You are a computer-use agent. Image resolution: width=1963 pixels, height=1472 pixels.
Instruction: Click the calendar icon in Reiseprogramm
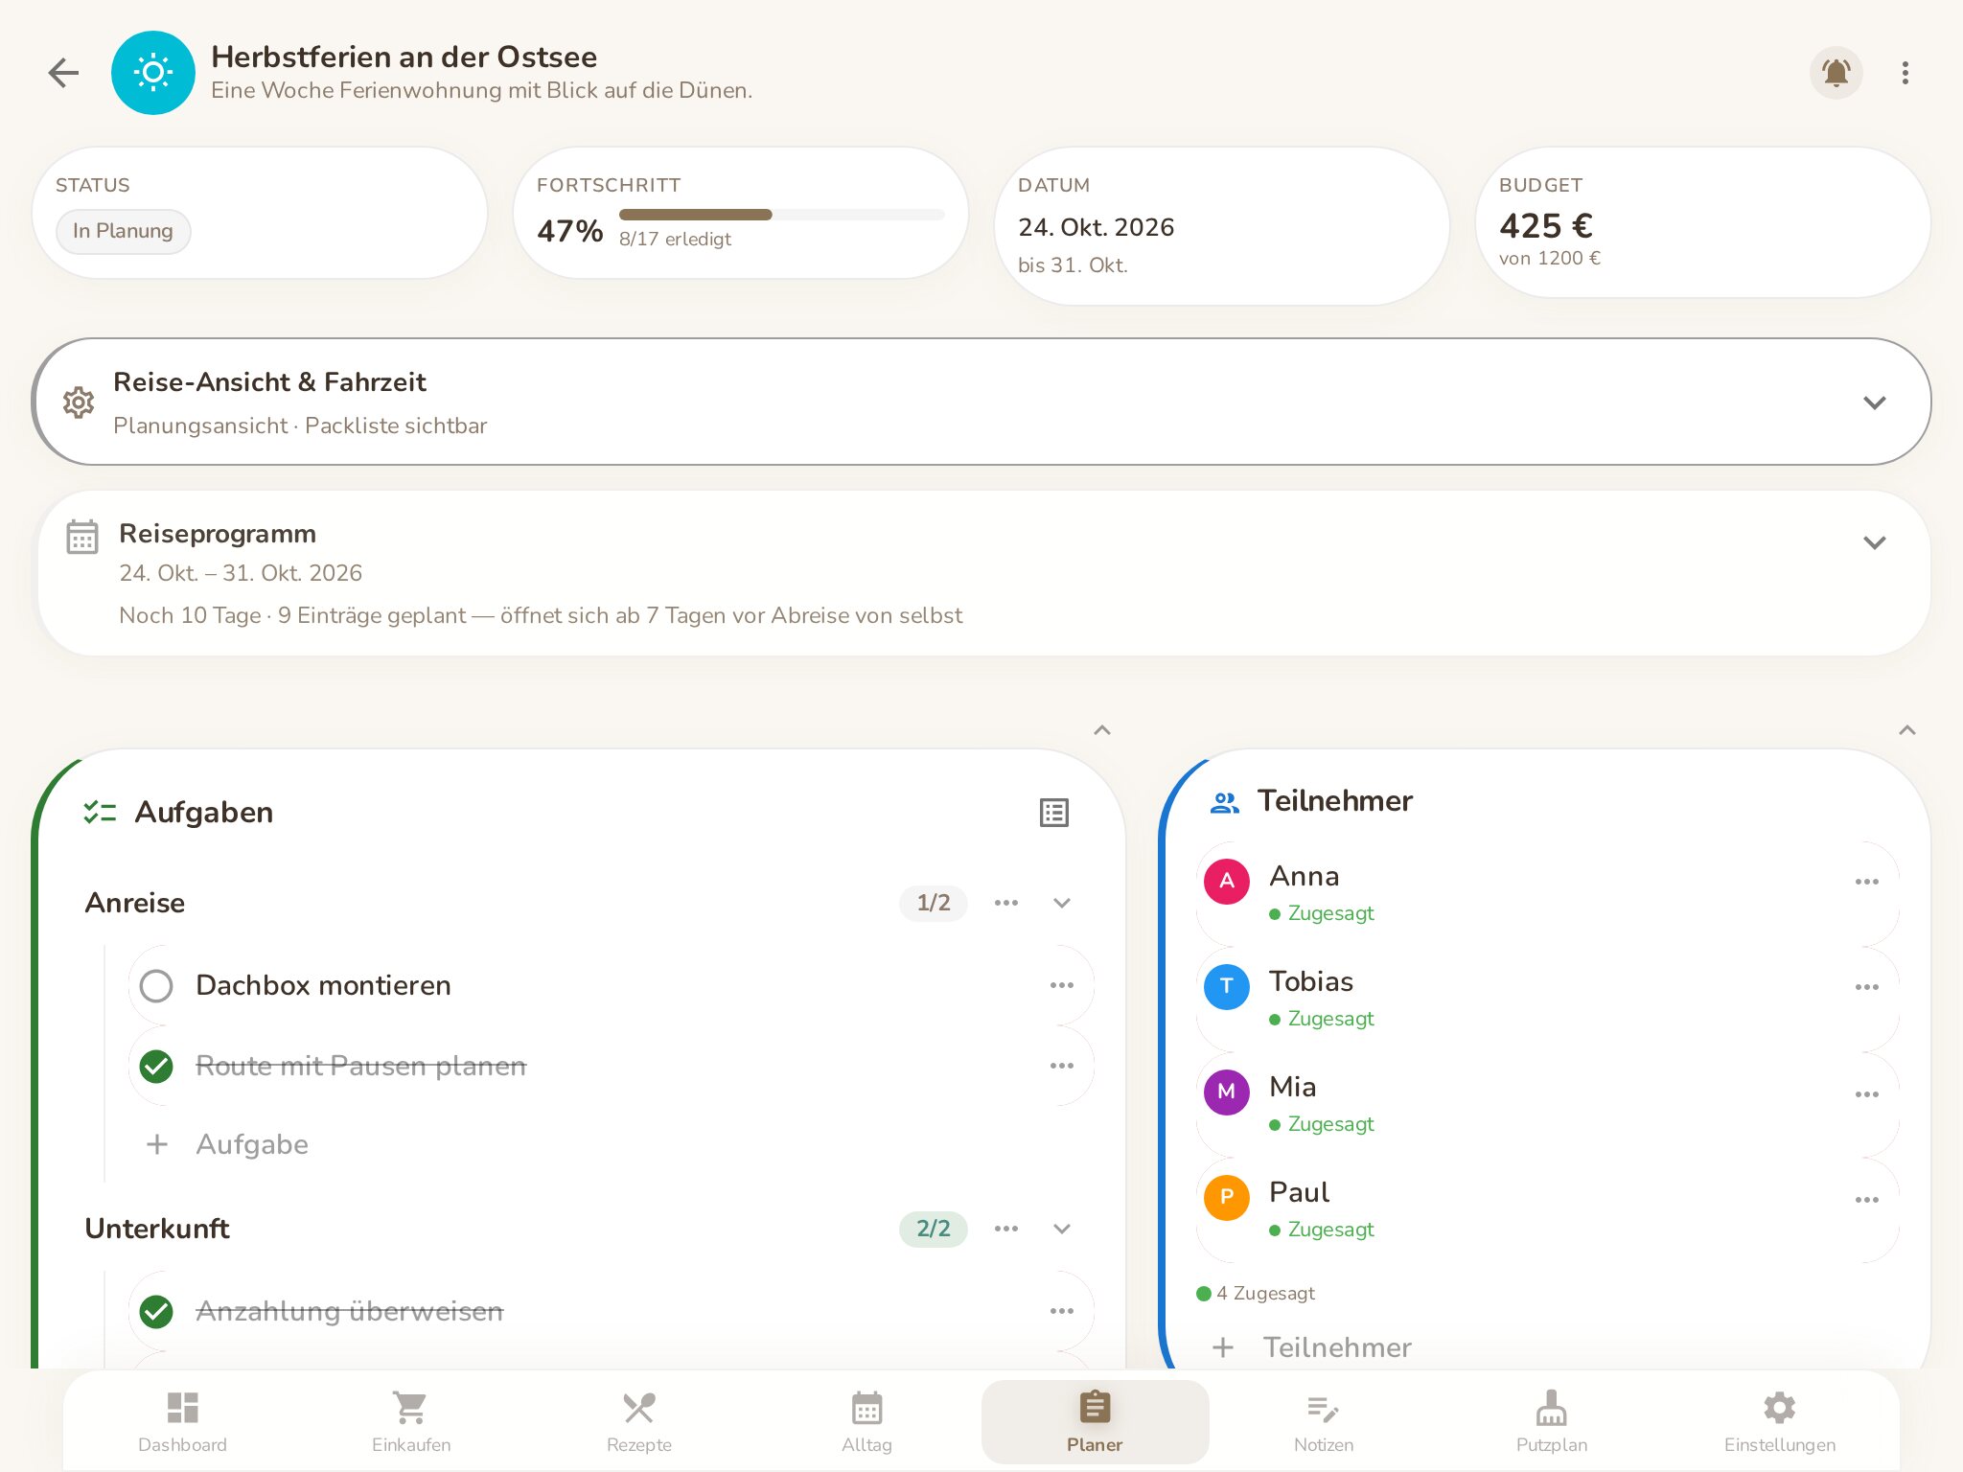pos(82,537)
